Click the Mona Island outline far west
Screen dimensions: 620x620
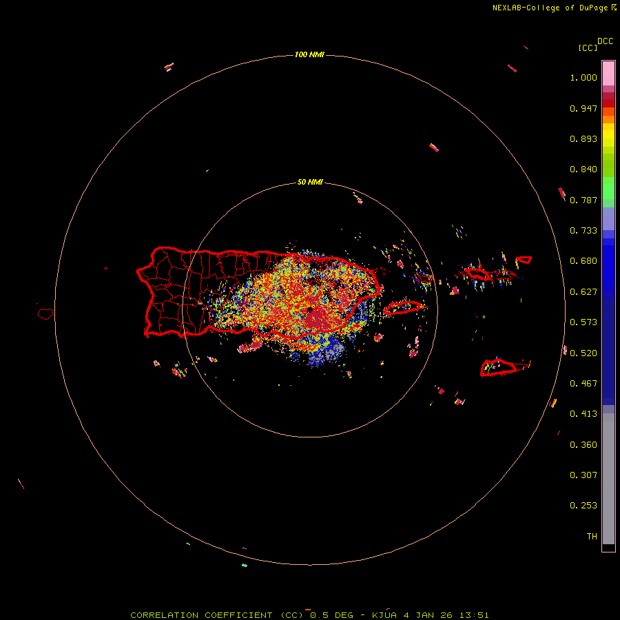45,314
